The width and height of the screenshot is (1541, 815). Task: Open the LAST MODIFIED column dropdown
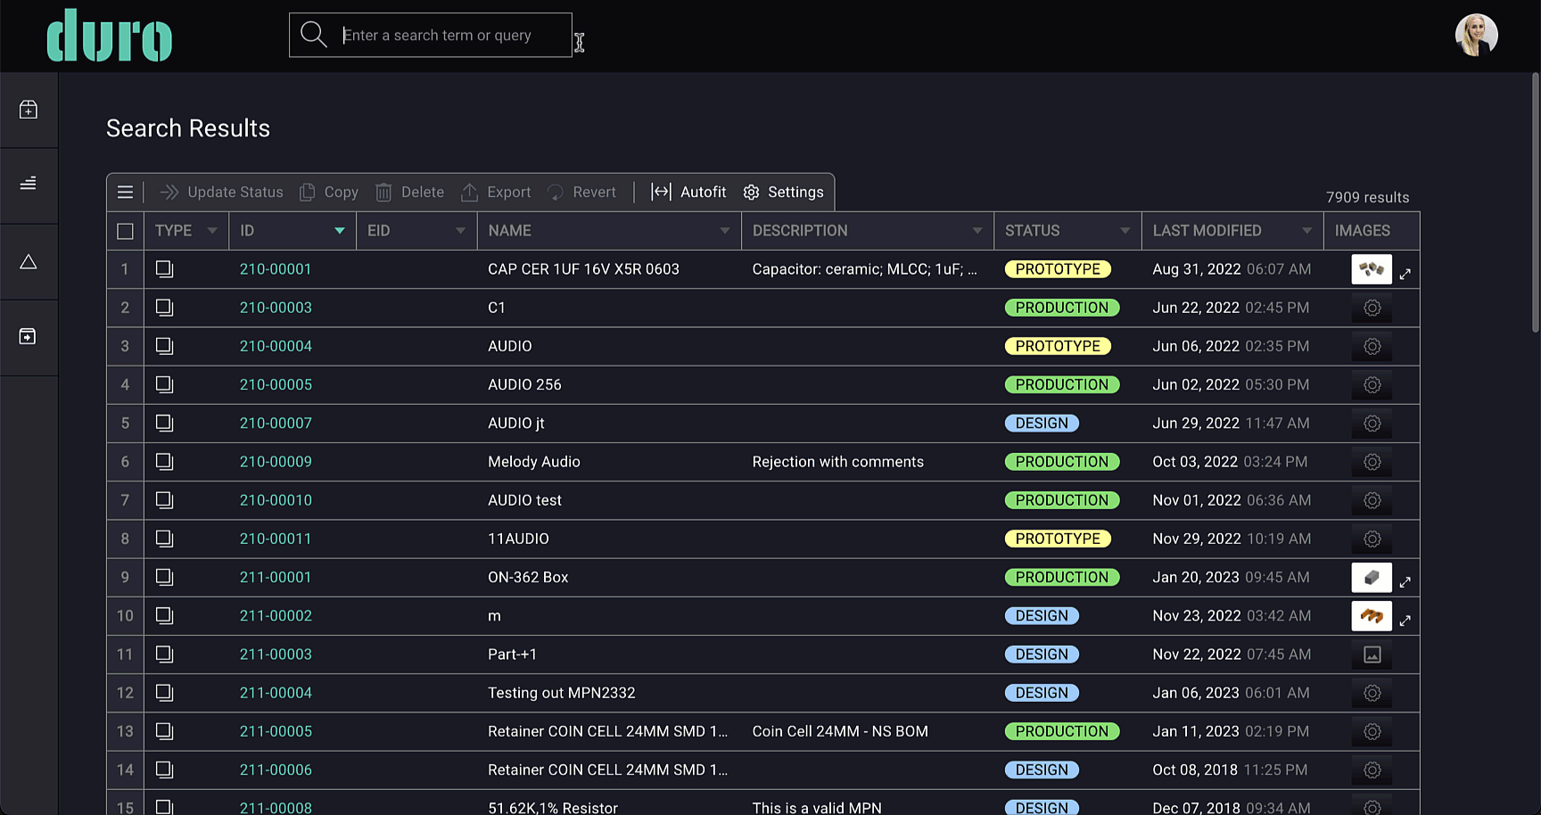click(1306, 231)
